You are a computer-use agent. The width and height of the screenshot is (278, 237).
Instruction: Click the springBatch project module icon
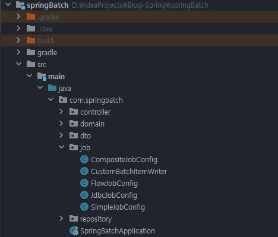[20, 5]
